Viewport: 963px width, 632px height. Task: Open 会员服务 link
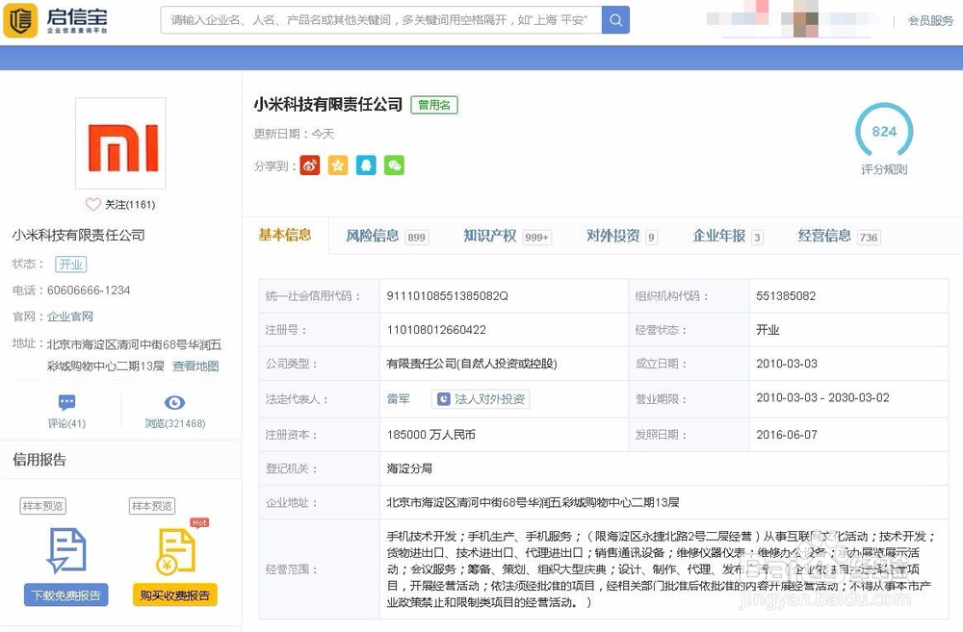[x=930, y=21]
